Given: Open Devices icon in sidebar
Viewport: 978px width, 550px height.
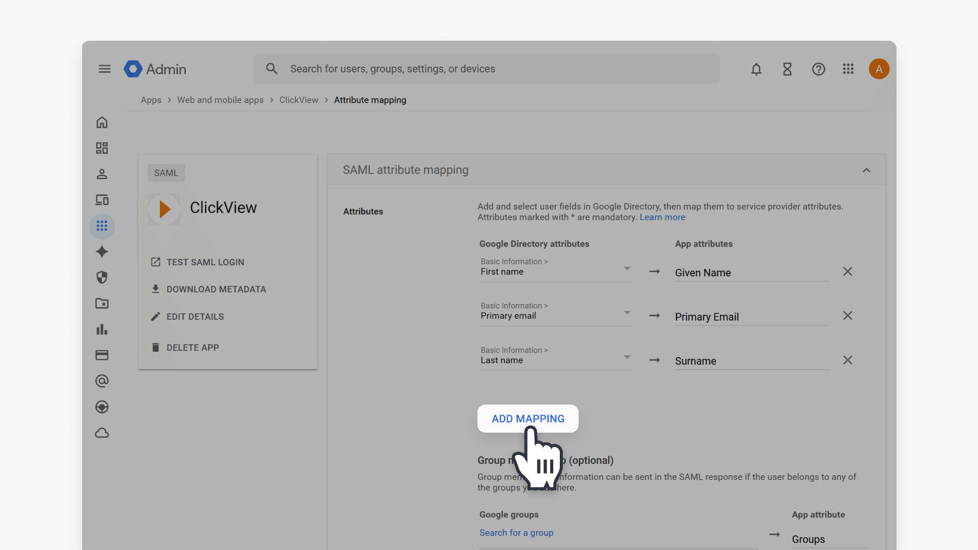Looking at the screenshot, I should coord(102,200).
